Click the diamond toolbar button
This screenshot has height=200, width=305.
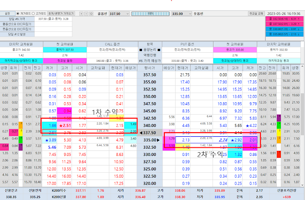tap(91, 14)
